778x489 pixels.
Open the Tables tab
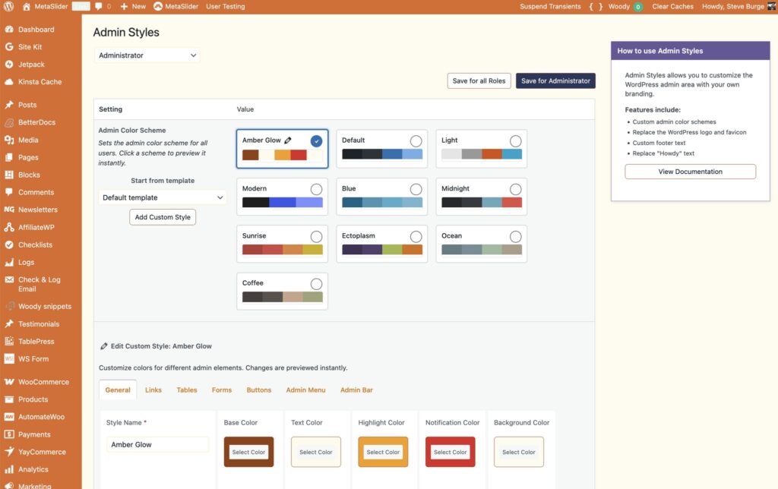click(x=187, y=390)
